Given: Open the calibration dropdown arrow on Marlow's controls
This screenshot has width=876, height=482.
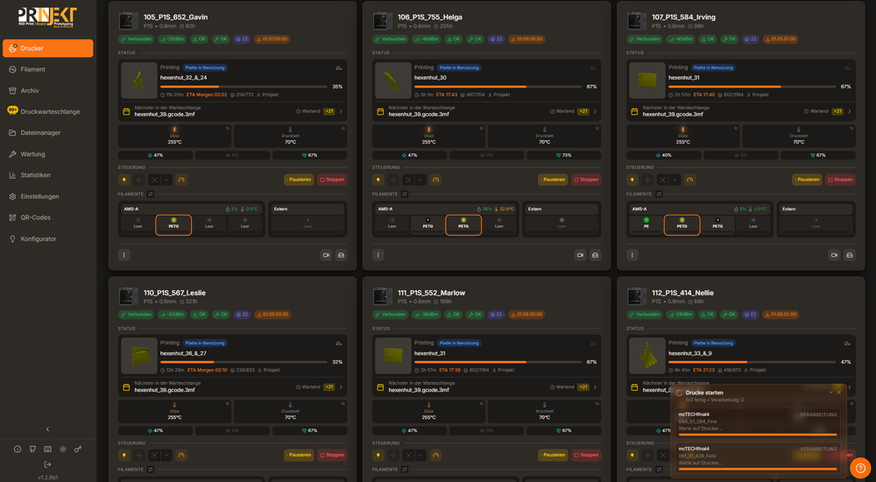Looking at the screenshot, I should 420,455.
